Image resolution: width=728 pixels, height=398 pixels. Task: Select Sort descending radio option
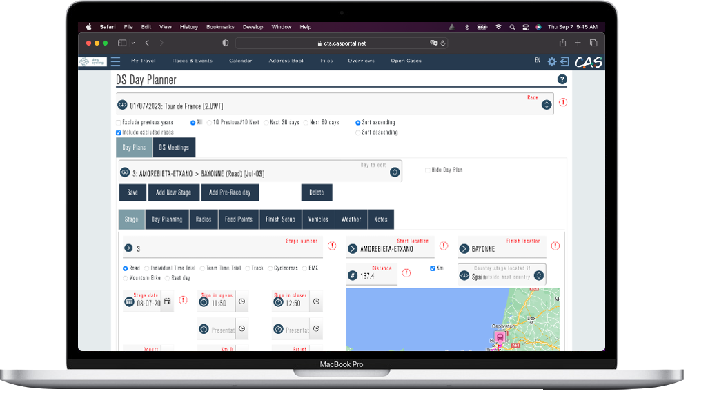click(358, 132)
